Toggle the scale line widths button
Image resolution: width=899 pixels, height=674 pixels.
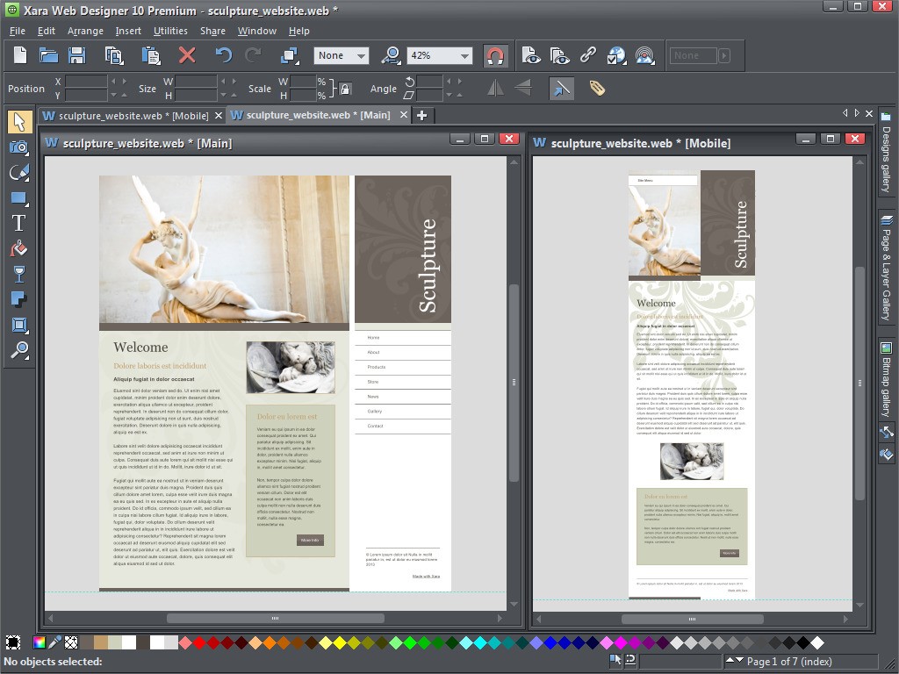(x=561, y=88)
